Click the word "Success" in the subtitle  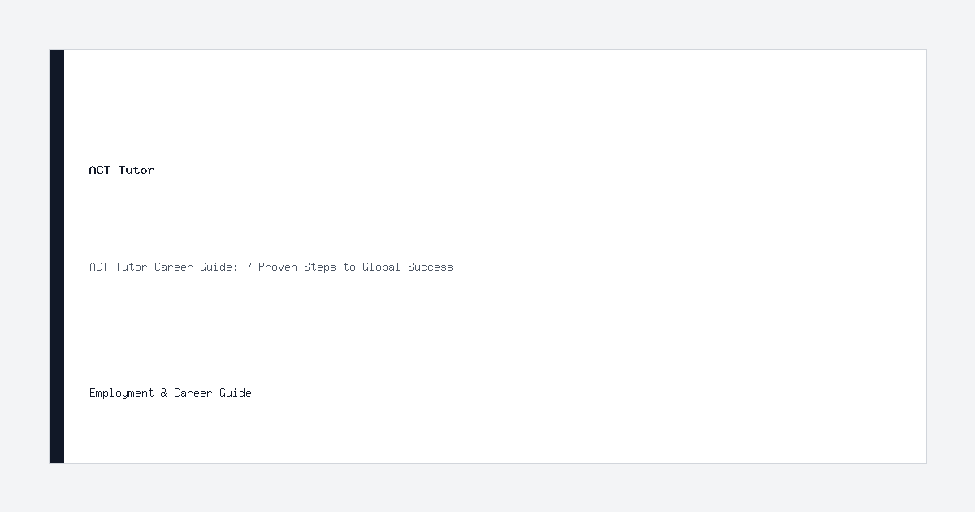pos(431,267)
